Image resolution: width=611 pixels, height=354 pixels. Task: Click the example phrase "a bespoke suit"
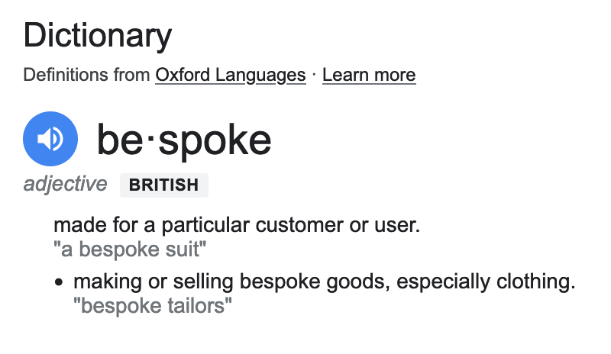(130, 249)
